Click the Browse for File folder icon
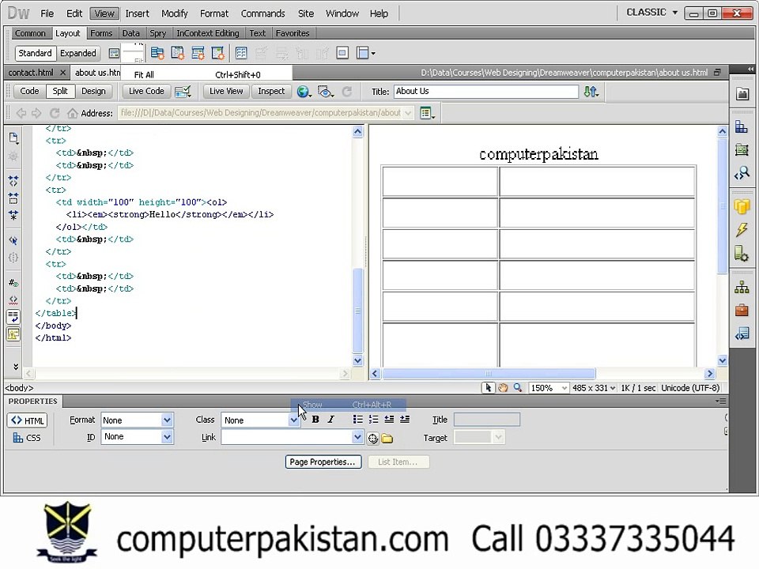Image resolution: width=759 pixels, height=569 pixels. coord(387,439)
